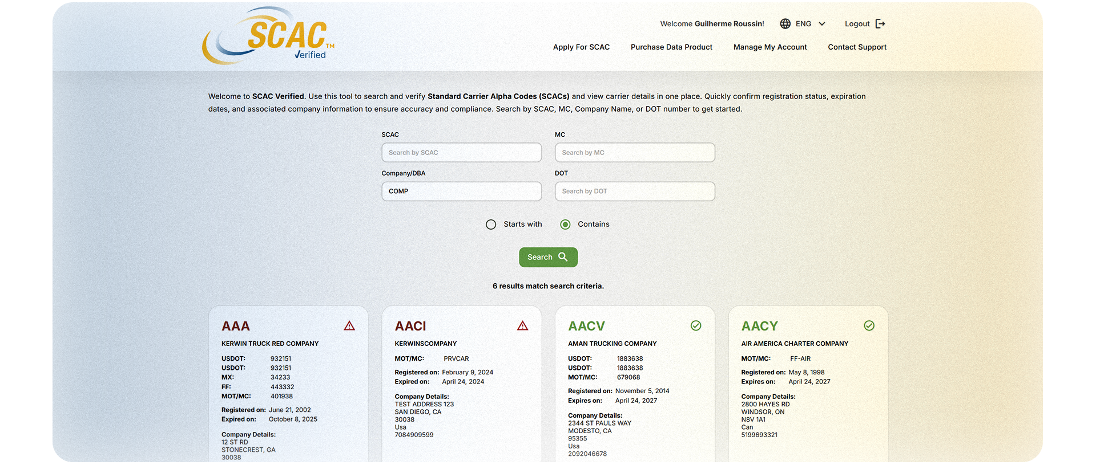This screenshot has height=465, width=1096.
Task: Click Welcome Guilherme Roussin greeting
Action: click(x=712, y=24)
